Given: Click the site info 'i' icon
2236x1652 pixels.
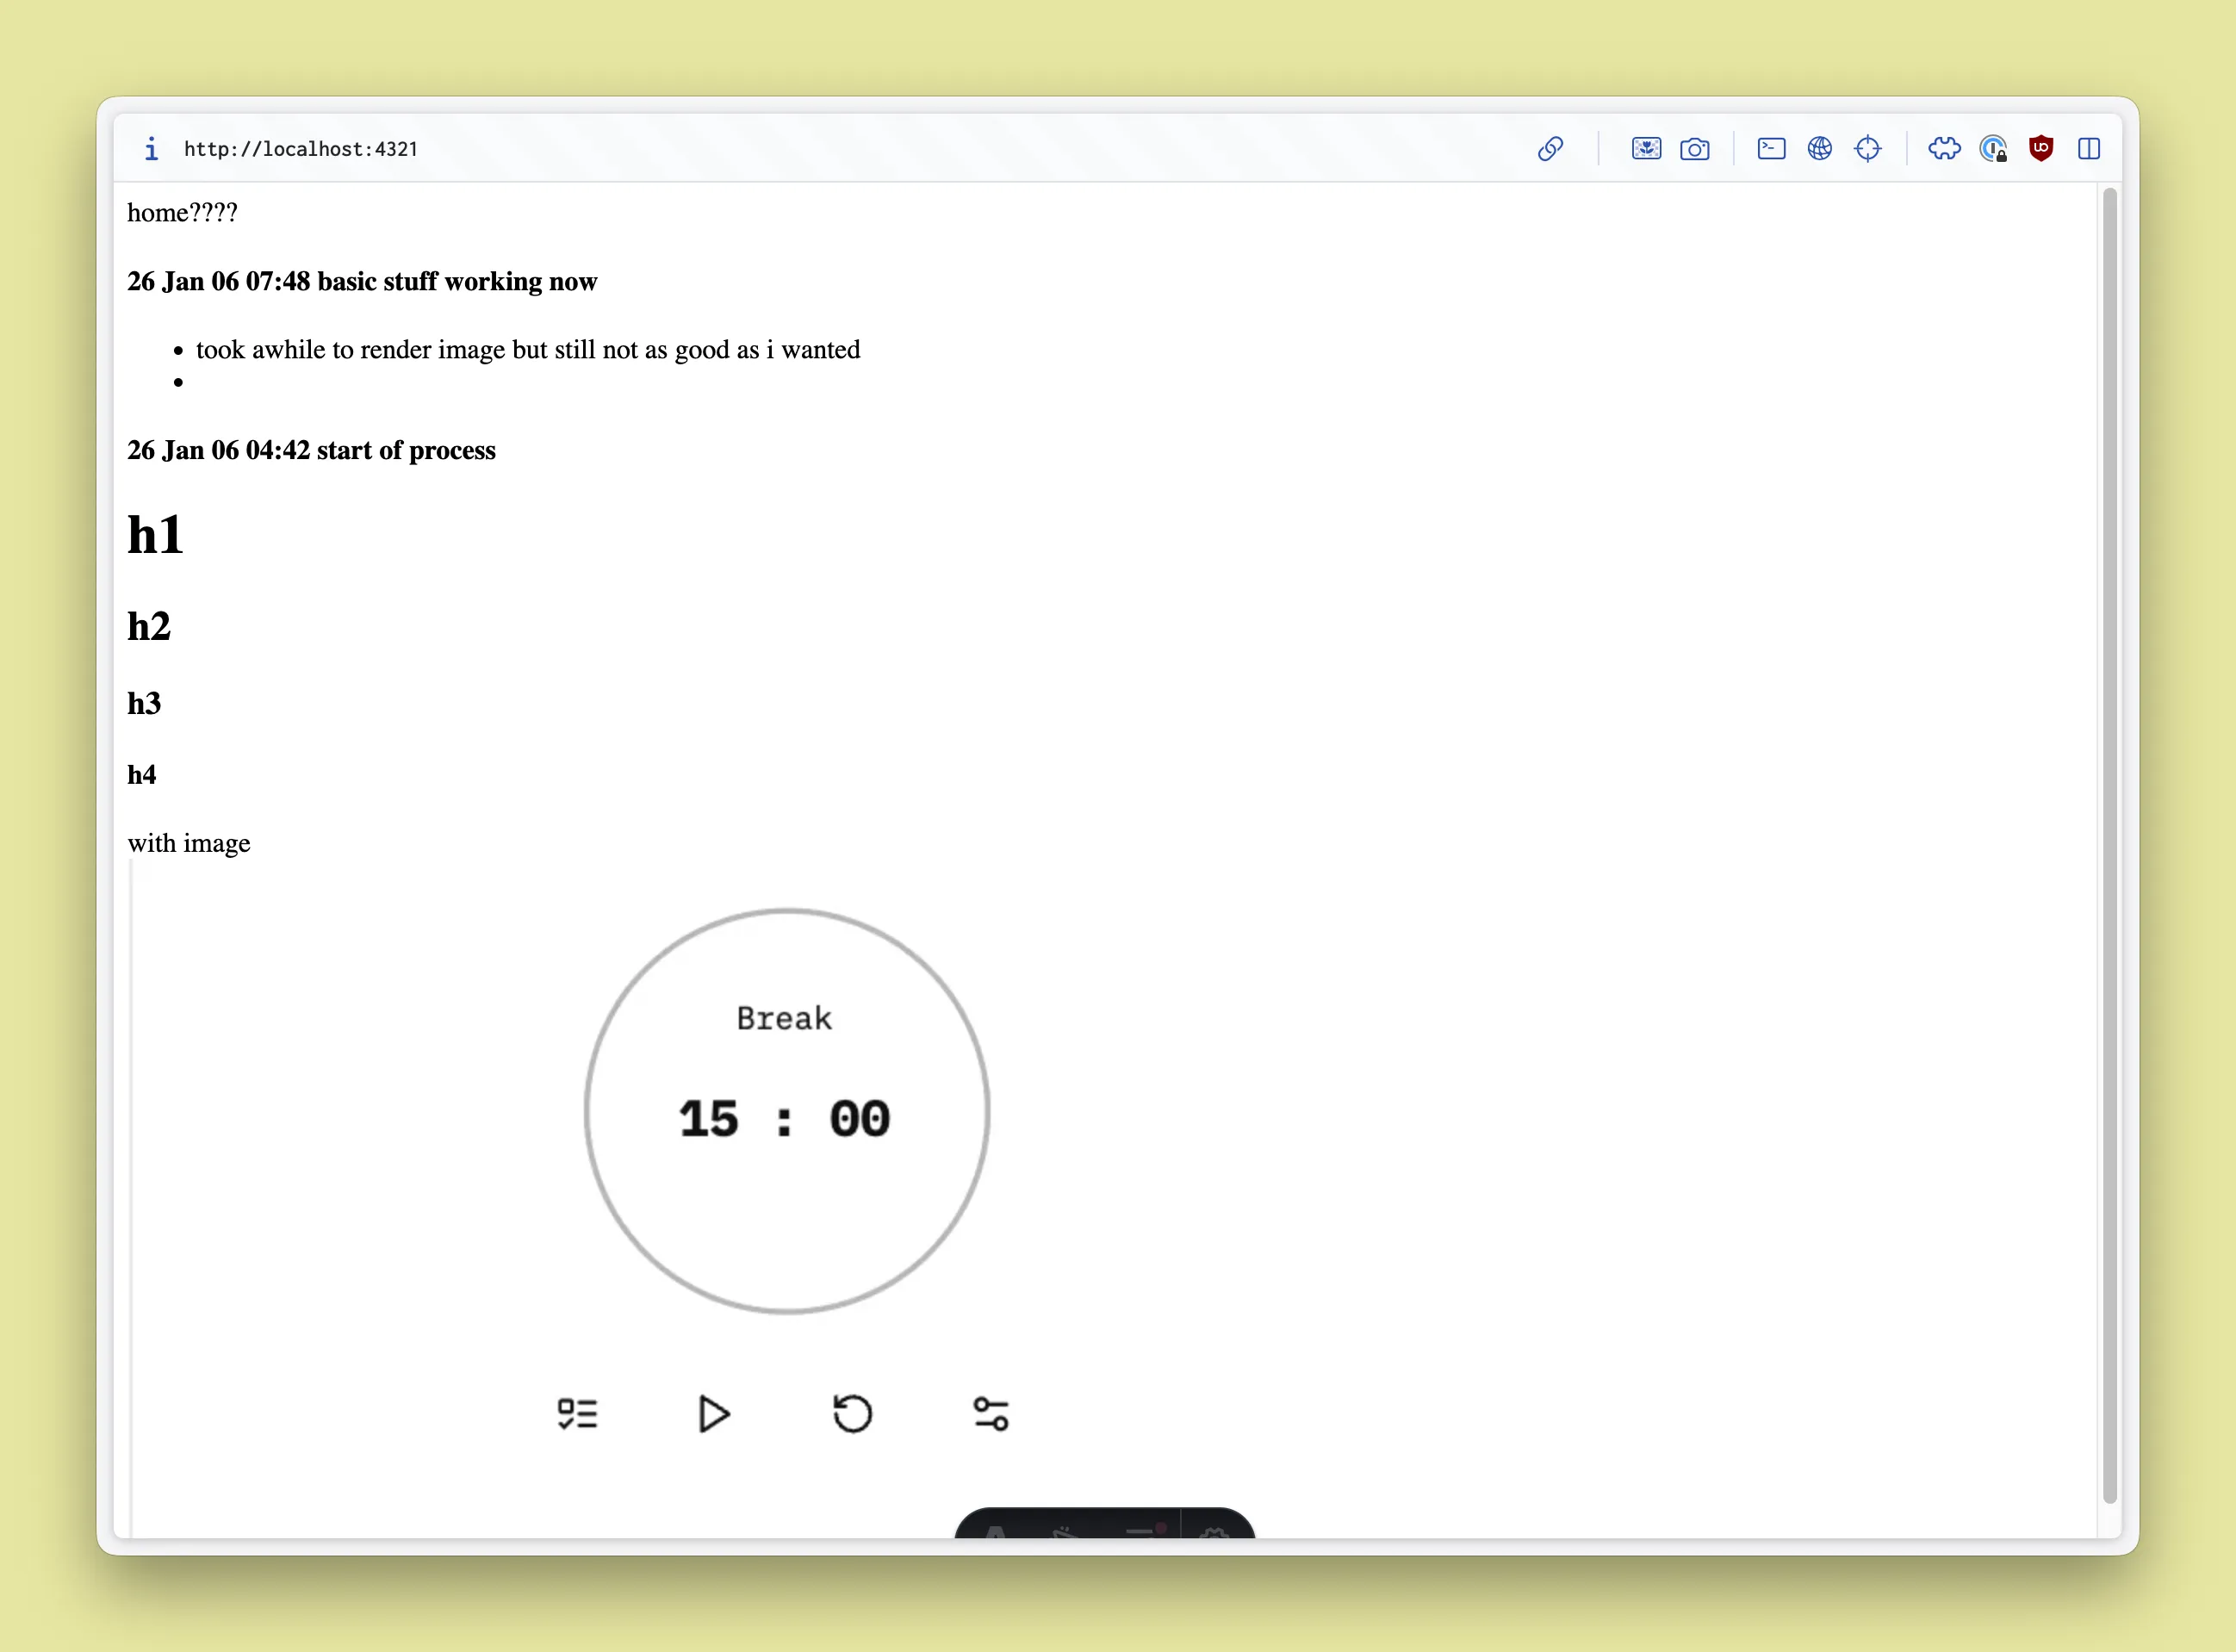Looking at the screenshot, I should 151,149.
